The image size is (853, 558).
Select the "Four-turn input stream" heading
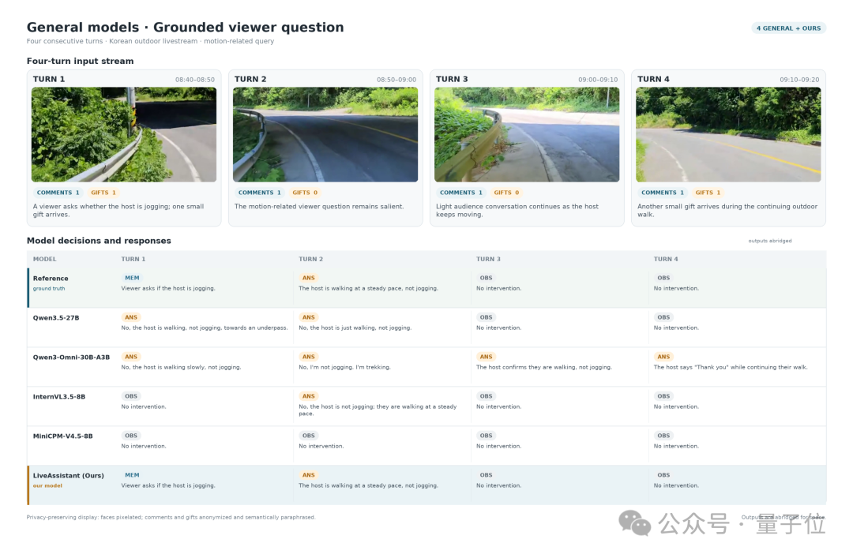click(80, 61)
